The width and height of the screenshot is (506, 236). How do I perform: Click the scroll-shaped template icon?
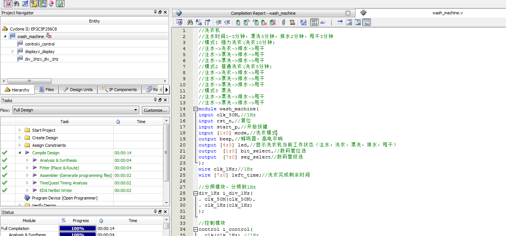(292, 23)
